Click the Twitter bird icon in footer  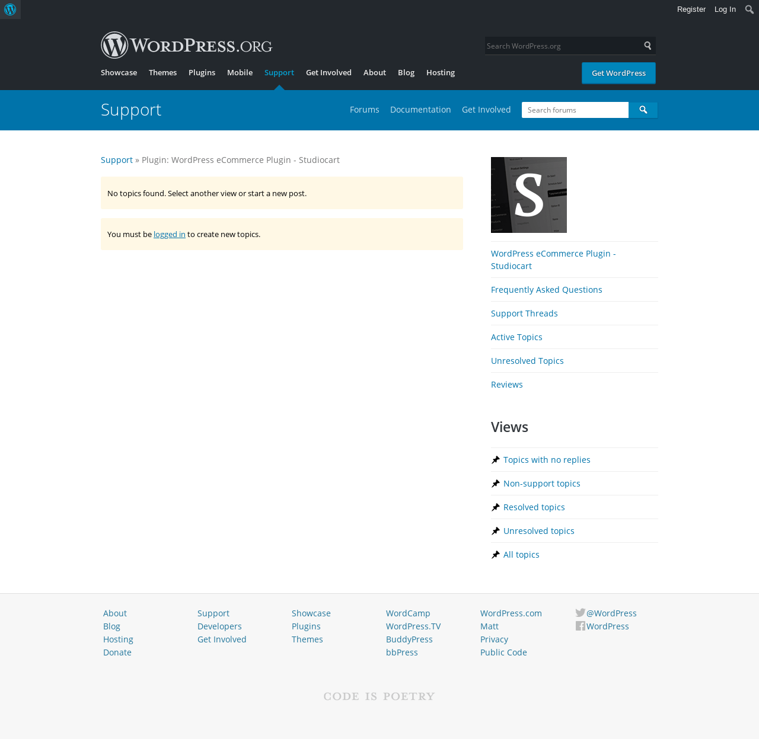point(580,613)
